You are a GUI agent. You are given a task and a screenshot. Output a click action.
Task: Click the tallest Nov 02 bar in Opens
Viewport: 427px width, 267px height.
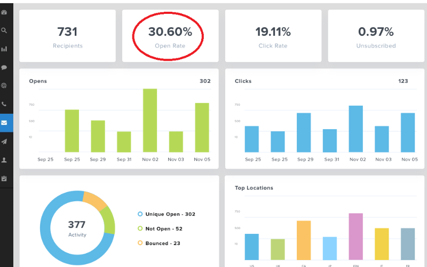pos(150,120)
